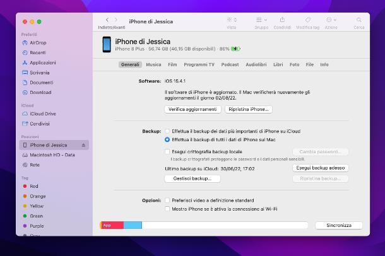385x256 pixels.
Task: Click the Ultimo backup su iCloud date text
Action: point(210,169)
